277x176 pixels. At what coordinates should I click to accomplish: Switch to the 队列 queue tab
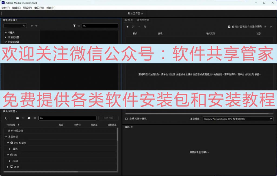point(127,20)
